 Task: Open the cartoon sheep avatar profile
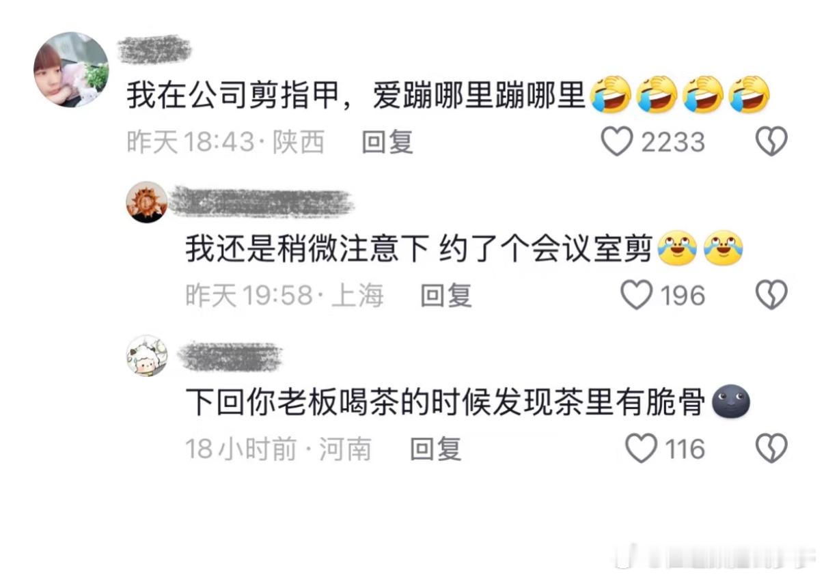click(x=147, y=356)
